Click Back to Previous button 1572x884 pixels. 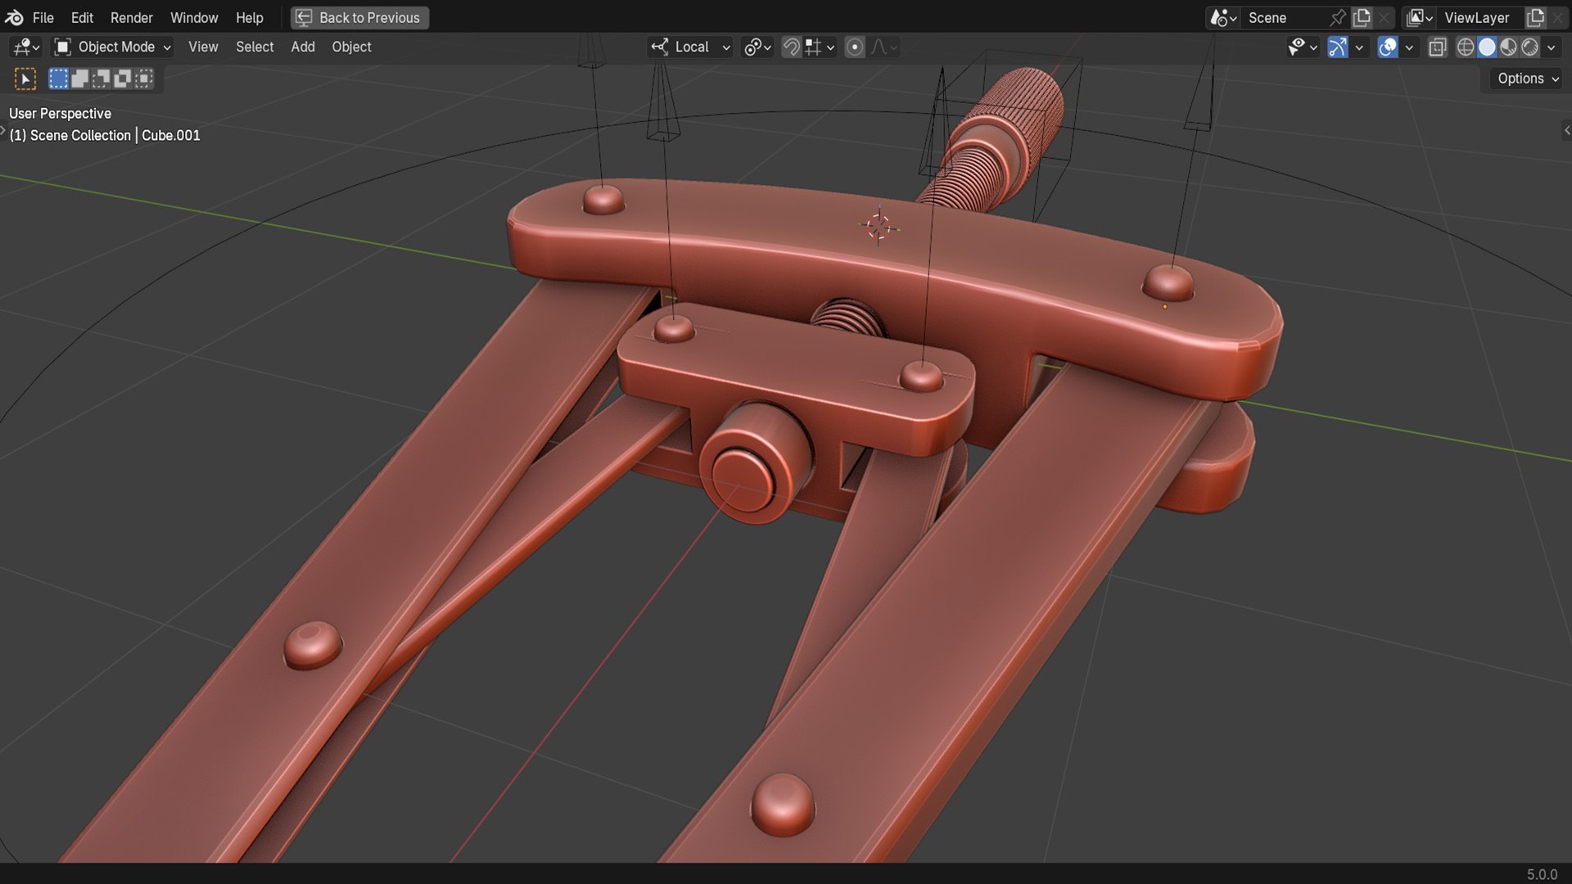360,18
